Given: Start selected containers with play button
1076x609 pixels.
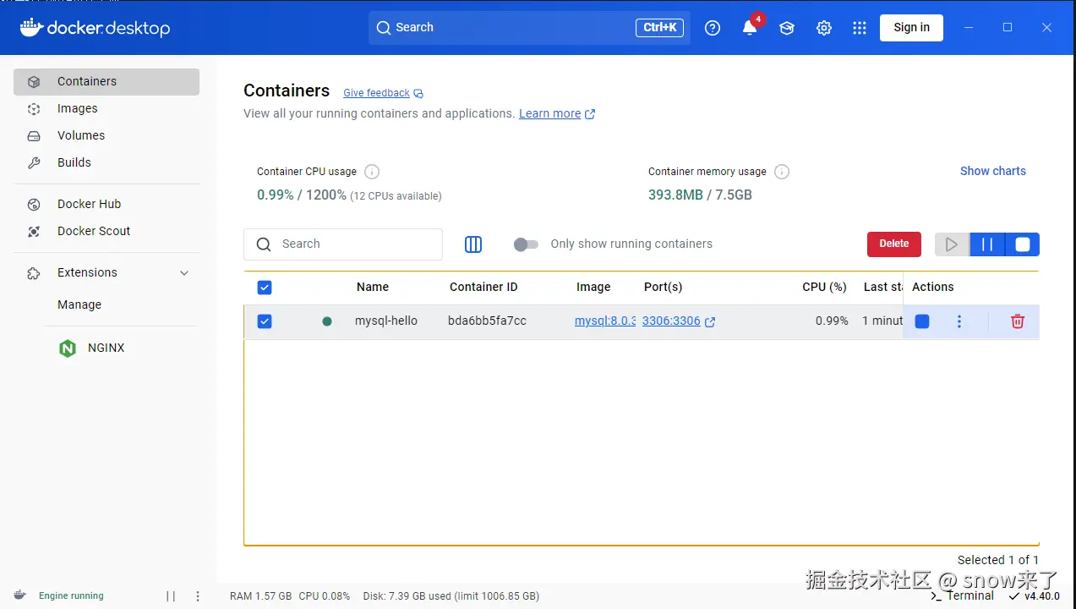Looking at the screenshot, I should [x=952, y=244].
